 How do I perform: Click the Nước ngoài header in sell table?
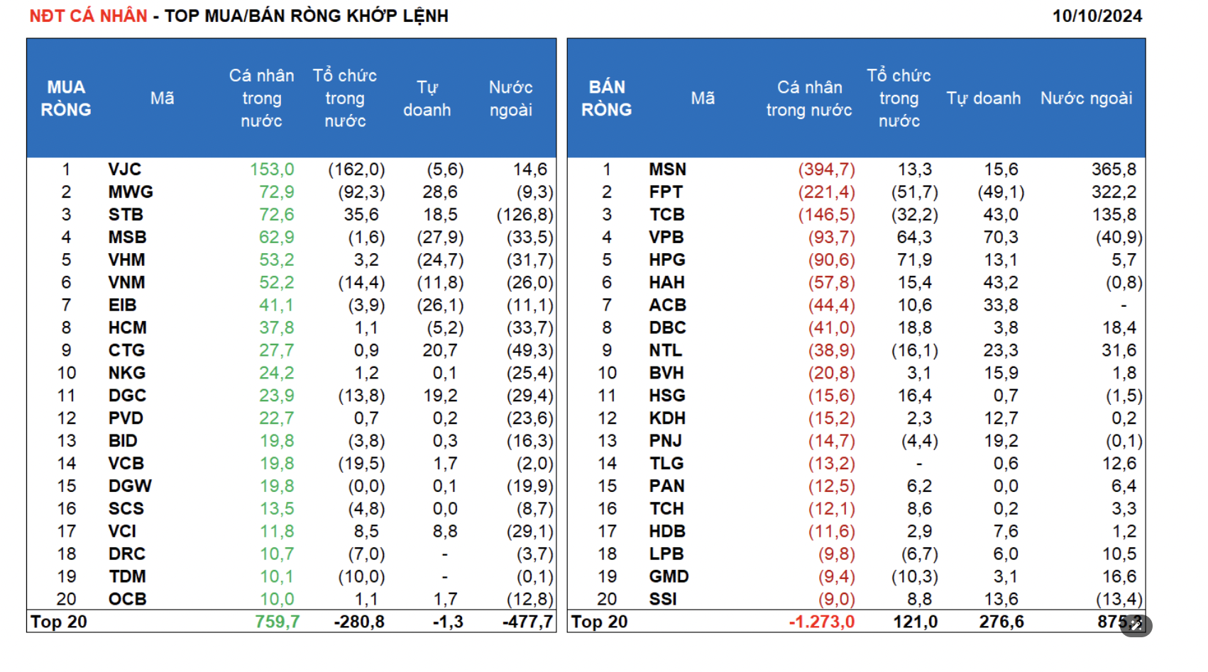point(1086,99)
